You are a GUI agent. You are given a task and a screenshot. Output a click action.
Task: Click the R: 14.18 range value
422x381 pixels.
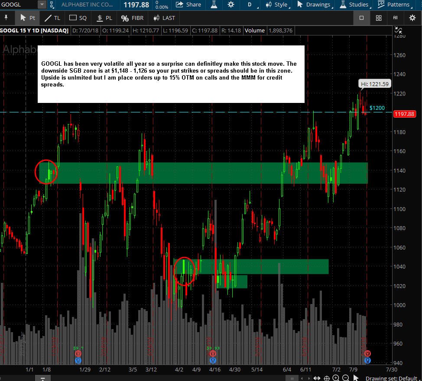coord(231,31)
